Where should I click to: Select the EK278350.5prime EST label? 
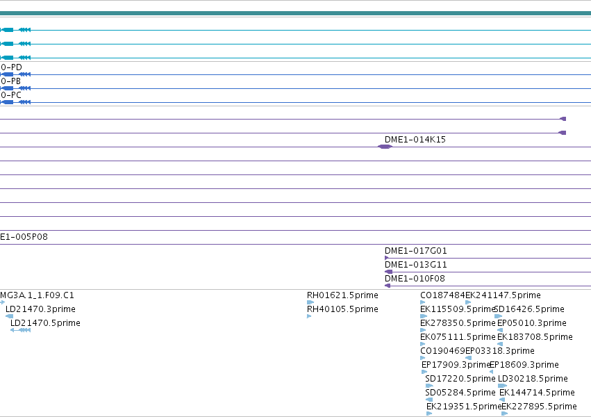coord(458,323)
